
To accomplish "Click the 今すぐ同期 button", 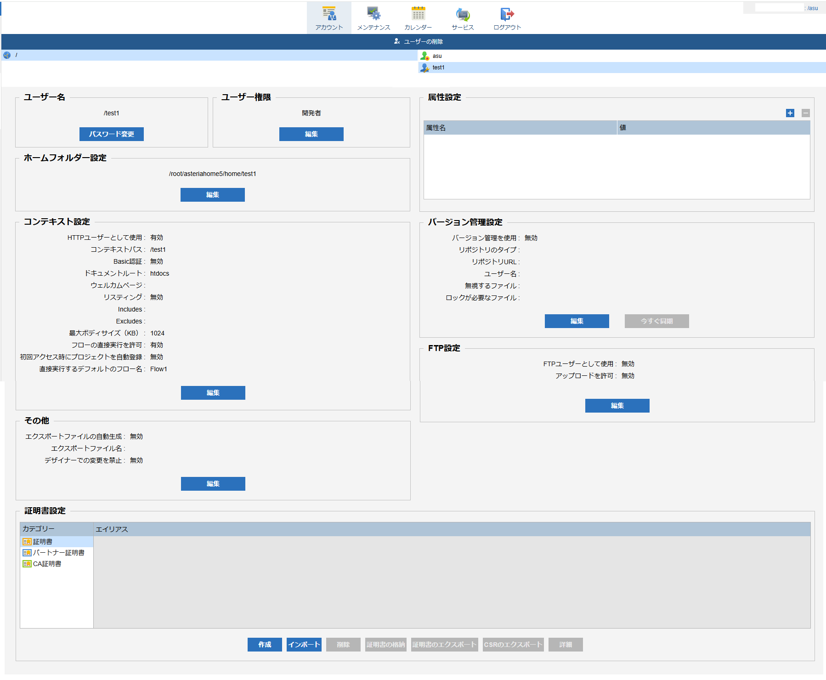I will point(657,321).
